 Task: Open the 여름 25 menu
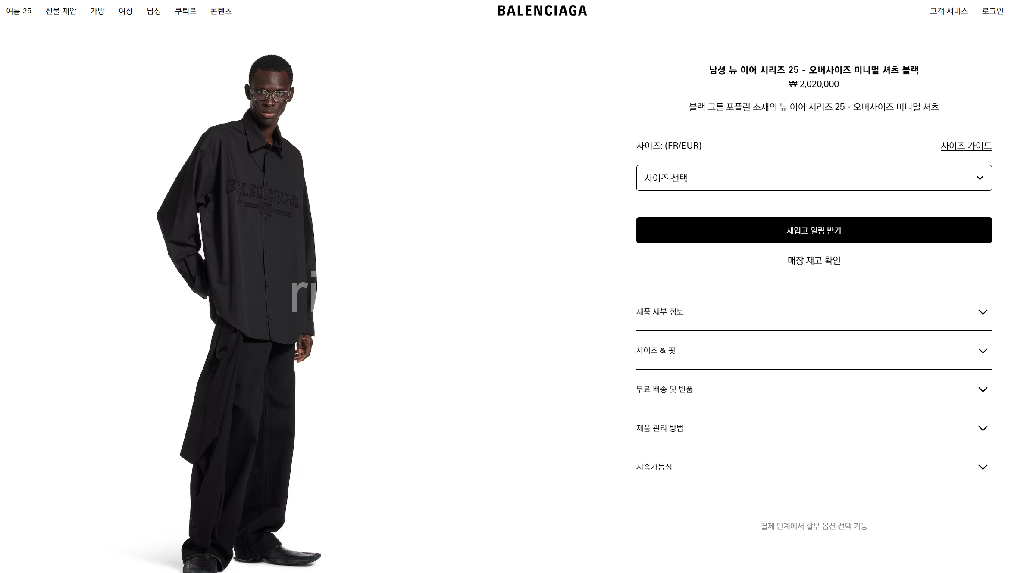[x=19, y=11]
